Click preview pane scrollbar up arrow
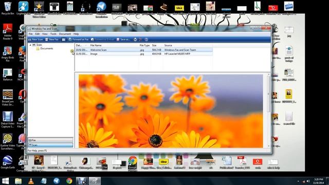Viewport: 329px width, 185px height. click(x=268, y=75)
